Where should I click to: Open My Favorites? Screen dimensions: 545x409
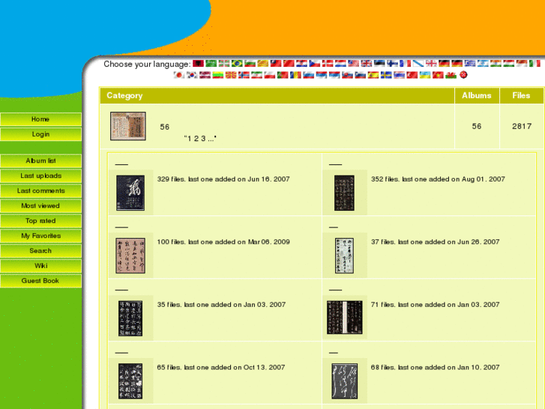(x=40, y=236)
